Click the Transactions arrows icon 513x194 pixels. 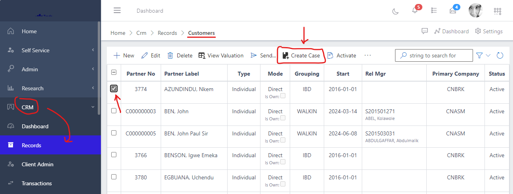coord(11,183)
